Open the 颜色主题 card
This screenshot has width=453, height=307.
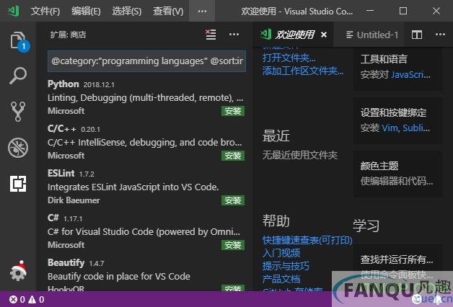[398, 174]
